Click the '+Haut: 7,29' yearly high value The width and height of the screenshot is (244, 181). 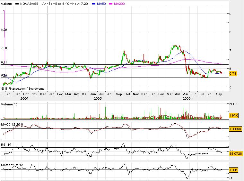(x=79, y=4)
